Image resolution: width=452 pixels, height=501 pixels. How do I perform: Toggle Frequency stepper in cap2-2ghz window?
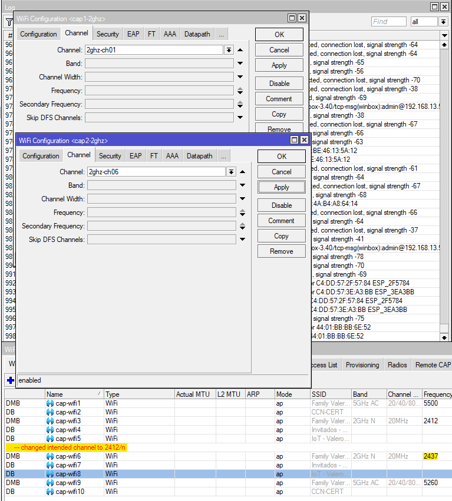tap(242, 213)
